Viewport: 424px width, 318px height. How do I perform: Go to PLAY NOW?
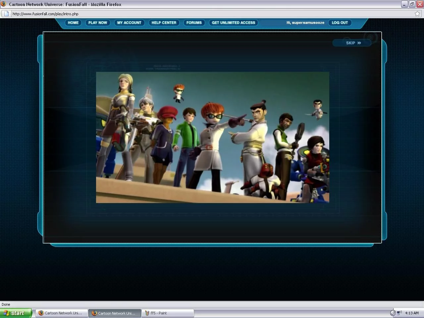point(98,23)
